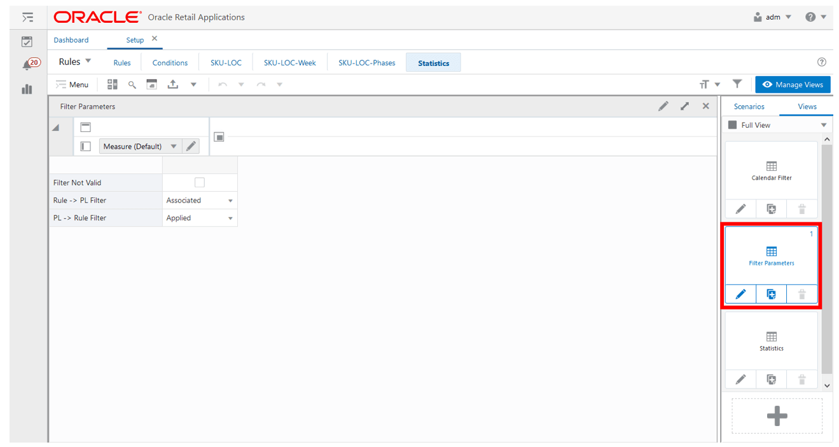Click the Manage Views button
This screenshot has height=447, width=839.
click(x=793, y=84)
